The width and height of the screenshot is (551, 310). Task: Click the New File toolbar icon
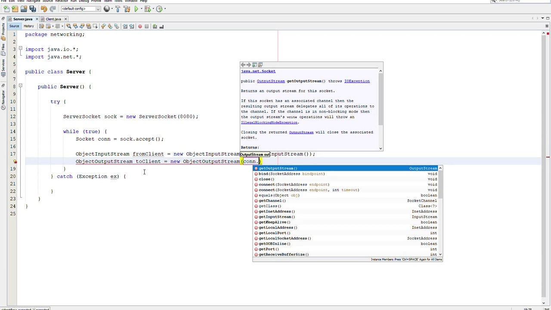(6, 9)
